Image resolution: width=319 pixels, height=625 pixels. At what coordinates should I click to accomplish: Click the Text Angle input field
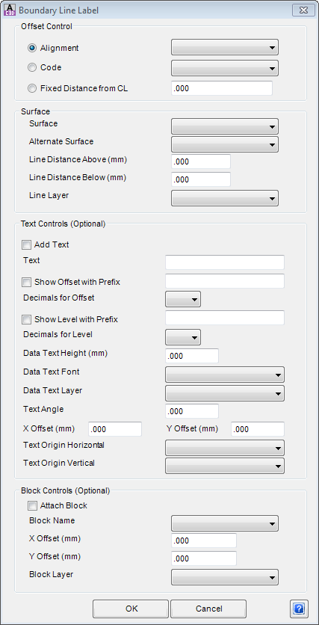[192, 411]
